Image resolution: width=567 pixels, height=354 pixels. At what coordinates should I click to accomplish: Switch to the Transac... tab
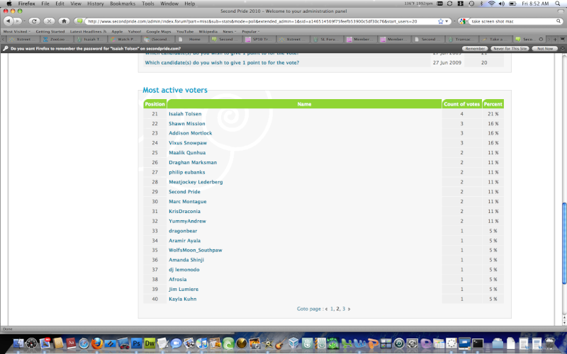pos(462,39)
